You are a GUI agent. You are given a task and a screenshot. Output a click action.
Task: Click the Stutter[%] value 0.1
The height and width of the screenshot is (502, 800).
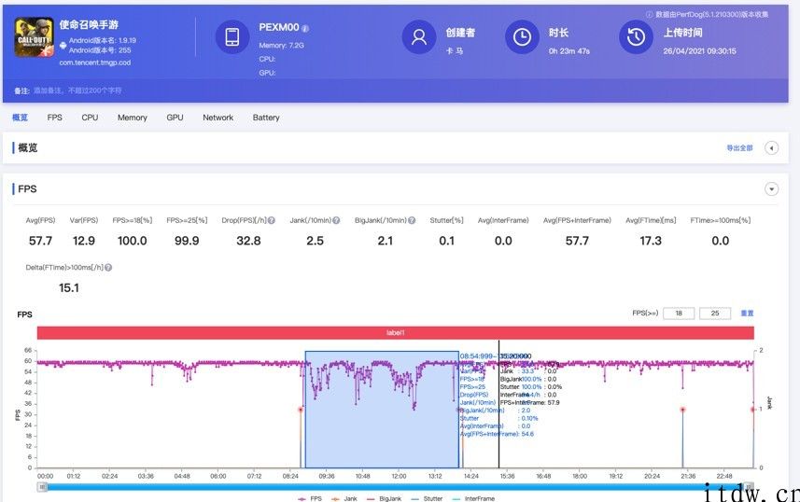pos(446,241)
